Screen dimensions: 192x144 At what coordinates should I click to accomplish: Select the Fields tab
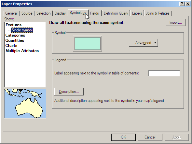(94, 13)
